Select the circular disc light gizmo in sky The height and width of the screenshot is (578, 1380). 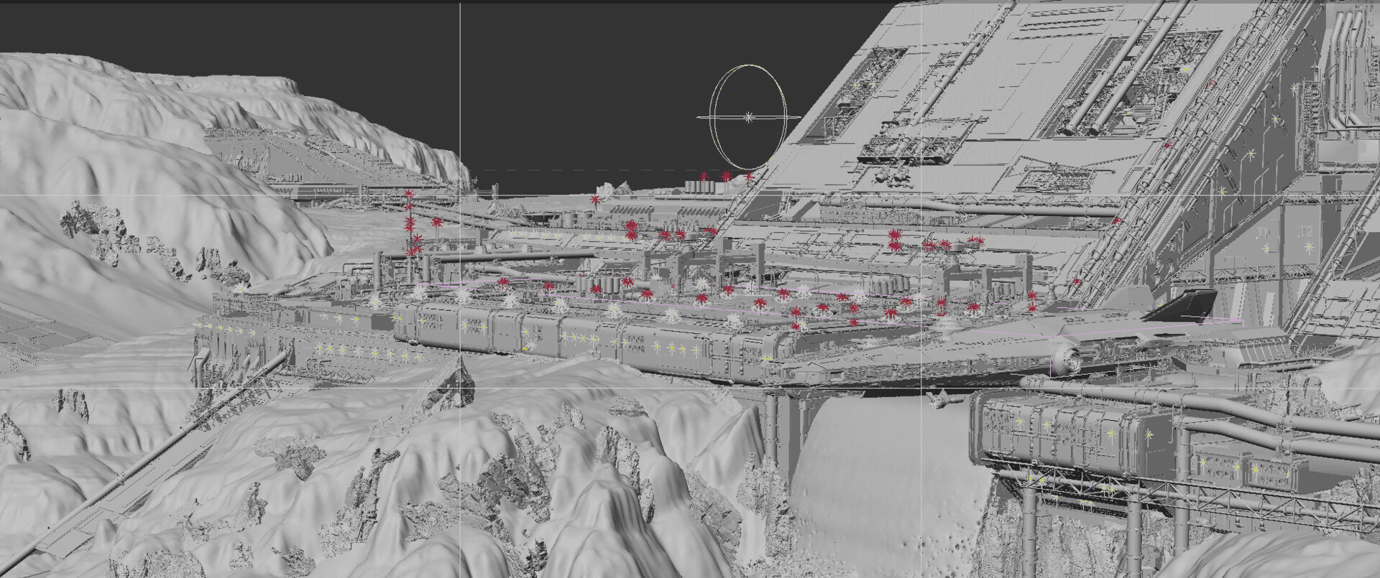coord(748,117)
